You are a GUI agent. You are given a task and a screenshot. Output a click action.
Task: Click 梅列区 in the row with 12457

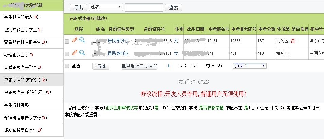(x=282, y=41)
